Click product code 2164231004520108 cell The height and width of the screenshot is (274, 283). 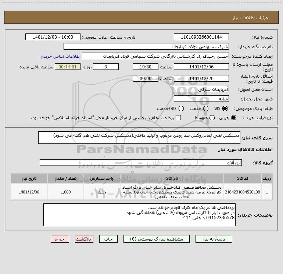(243, 192)
